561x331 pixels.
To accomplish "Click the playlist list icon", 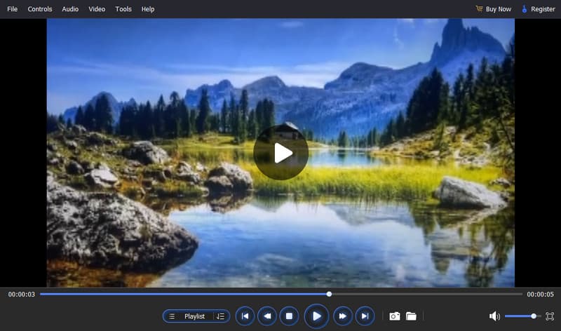I will click(172, 316).
